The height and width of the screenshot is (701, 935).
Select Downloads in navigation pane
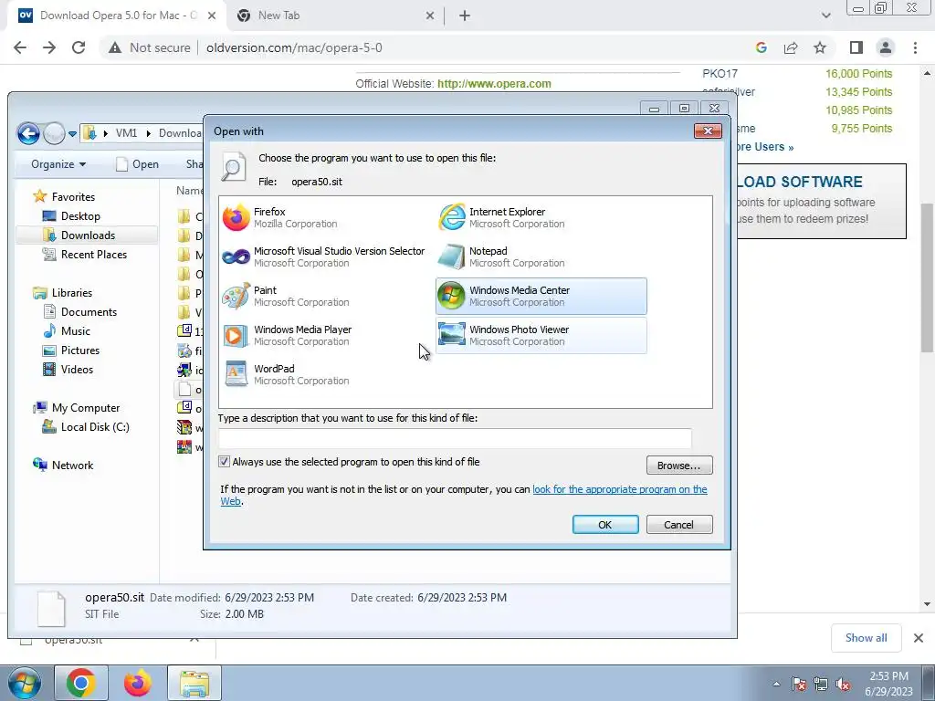coord(88,235)
